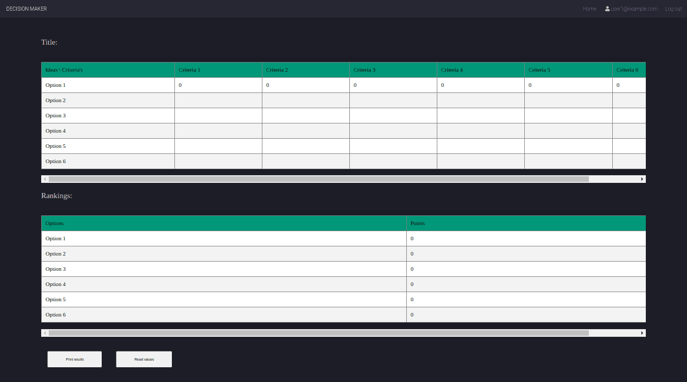
Task: Click the Options header in rankings table
Action: [224, 223]
